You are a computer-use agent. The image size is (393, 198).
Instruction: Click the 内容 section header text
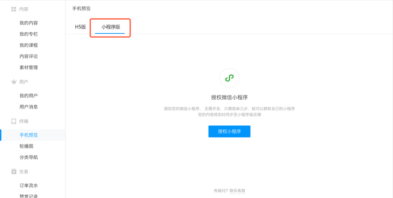tap(24, 9)
